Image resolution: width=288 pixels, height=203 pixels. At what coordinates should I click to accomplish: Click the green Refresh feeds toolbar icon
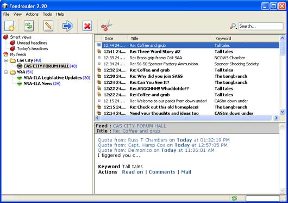[x=29, y=26]
